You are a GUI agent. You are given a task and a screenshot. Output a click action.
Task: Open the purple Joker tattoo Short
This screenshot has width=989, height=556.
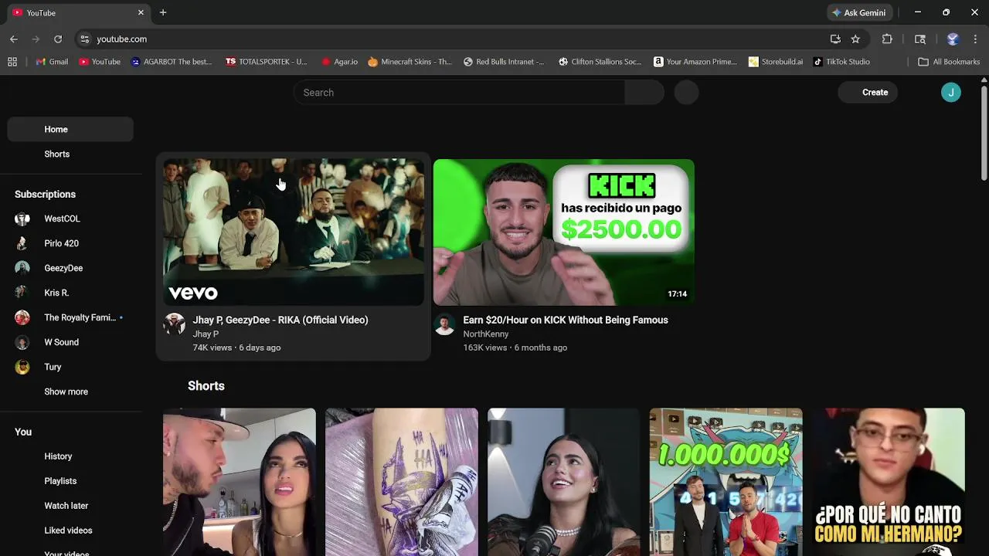402,482
